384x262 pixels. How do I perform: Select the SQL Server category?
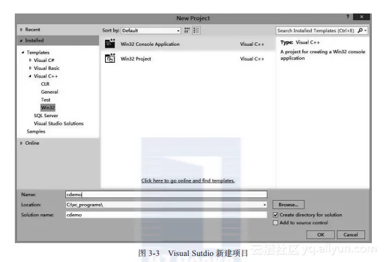click(46, 116)
